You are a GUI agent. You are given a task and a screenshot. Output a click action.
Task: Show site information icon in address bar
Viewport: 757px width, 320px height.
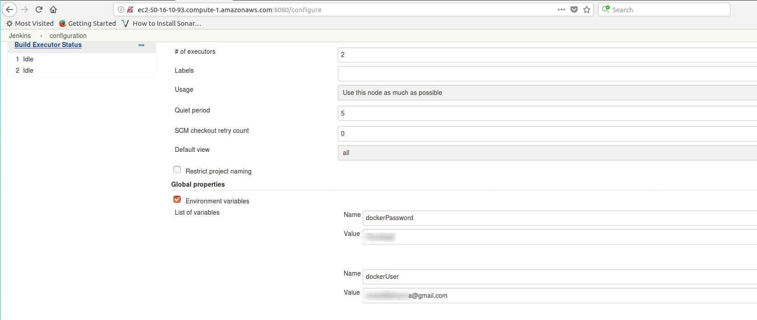click(x=121, y=9)
